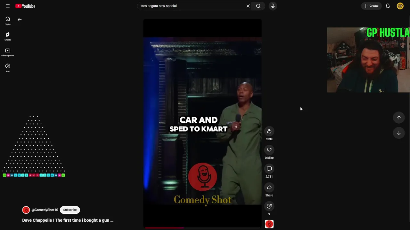Open Subscriptions in sidebar
This screenshot has height=230, width=410.
(x=8, y=52)
